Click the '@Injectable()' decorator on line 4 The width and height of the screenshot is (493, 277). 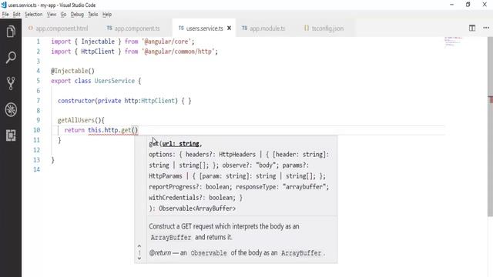point(72,71)
